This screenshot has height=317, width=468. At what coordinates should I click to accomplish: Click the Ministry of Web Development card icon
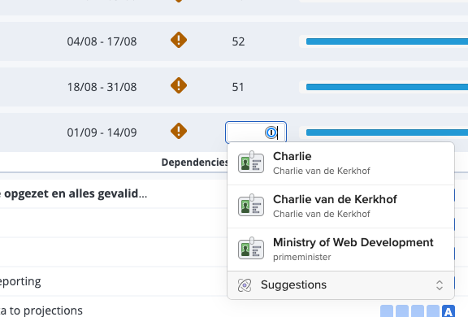coord(251,249)
